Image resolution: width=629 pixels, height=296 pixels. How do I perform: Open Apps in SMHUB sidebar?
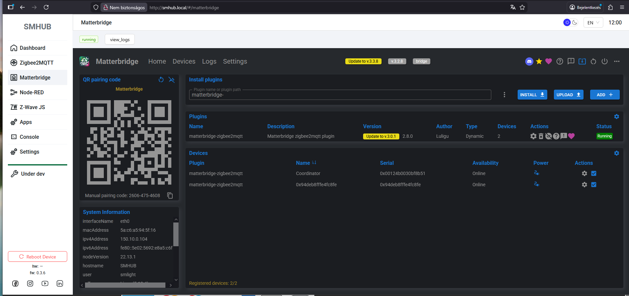[x=38, y=122]
